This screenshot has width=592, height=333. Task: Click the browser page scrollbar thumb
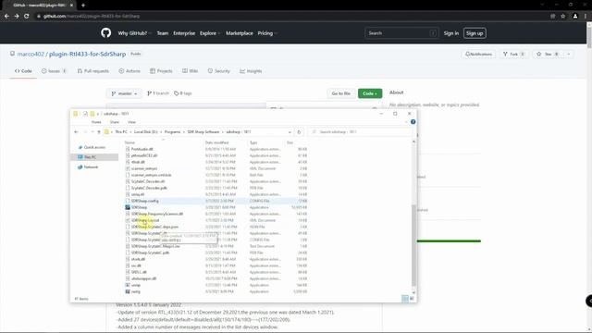tap(589, 37)
